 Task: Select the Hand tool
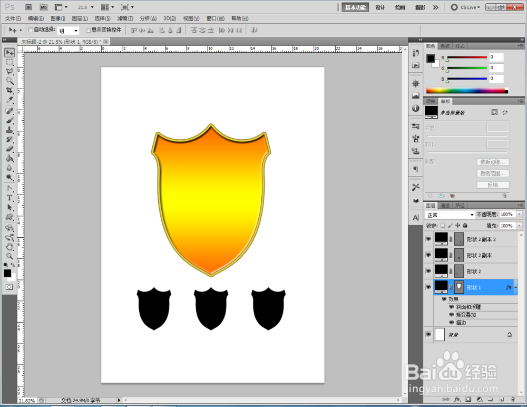point(9,247)
